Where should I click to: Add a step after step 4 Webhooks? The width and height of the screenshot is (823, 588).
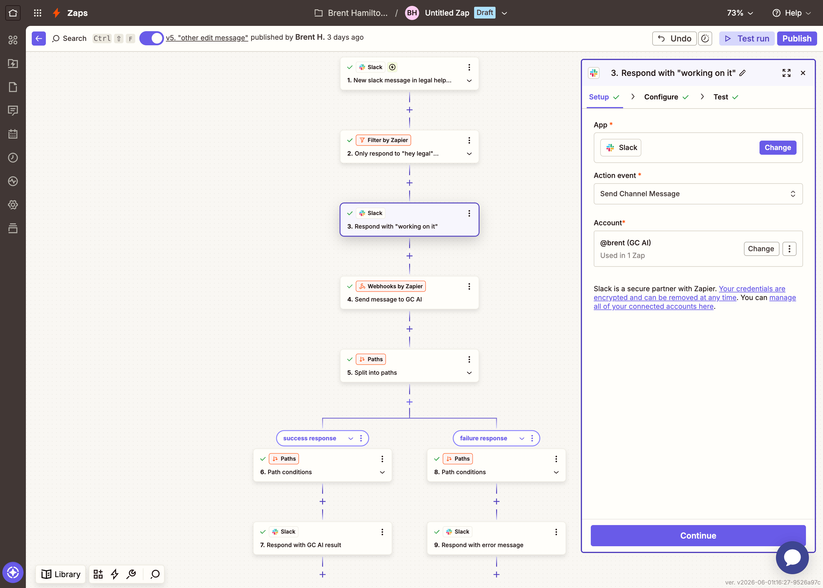pyautogui.click(x=409, y=329)
